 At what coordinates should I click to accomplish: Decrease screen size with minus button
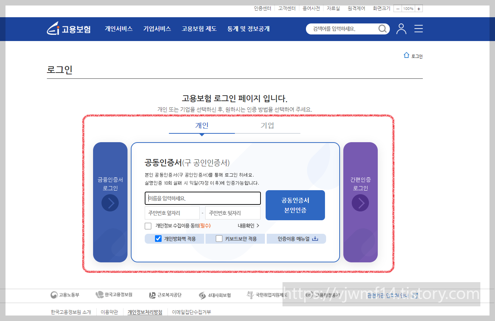pos(398,8)
